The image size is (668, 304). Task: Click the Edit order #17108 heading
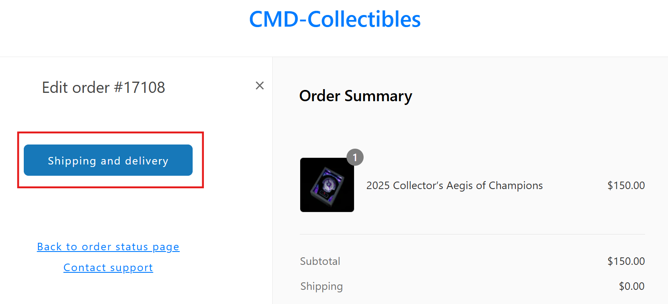103,87
